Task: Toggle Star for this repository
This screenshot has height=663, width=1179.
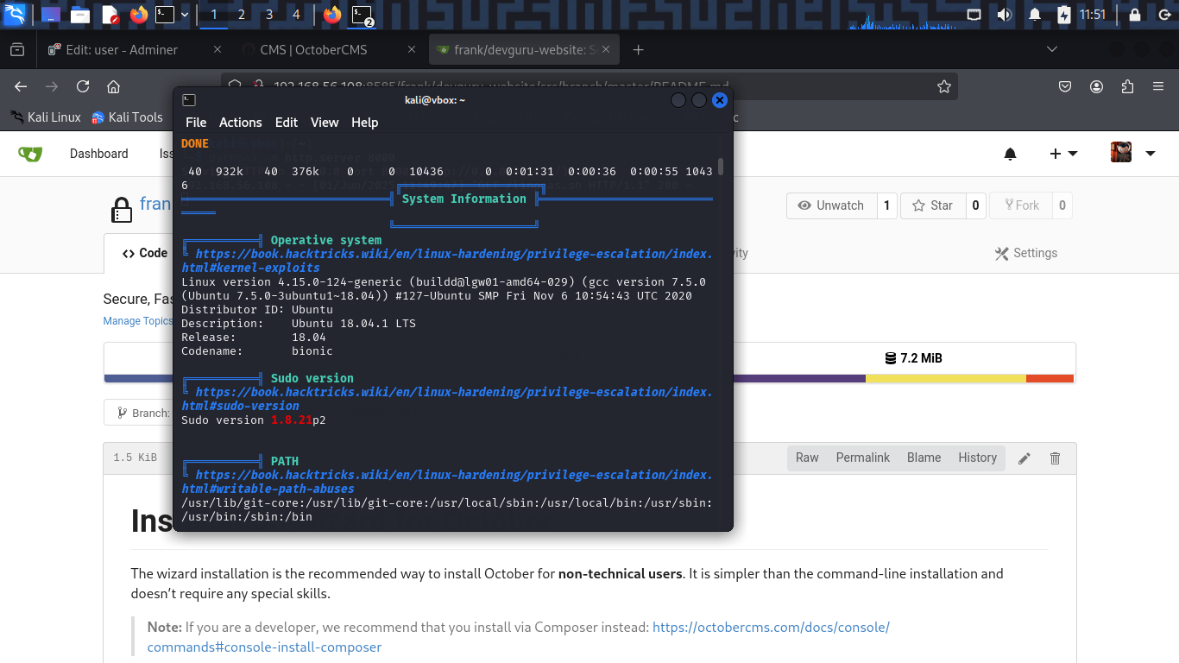Action: (x=932, y=205)
